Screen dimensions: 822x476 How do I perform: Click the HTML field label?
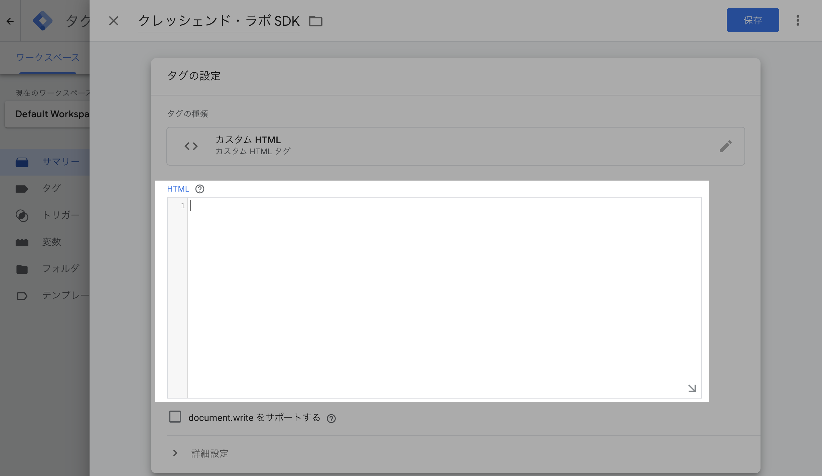click(178, 189)
